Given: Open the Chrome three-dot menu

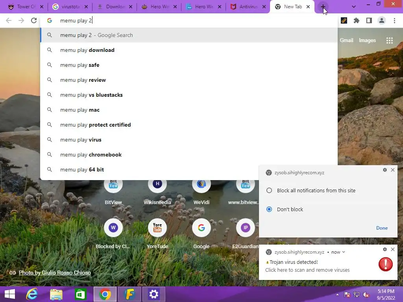Looking at the screenshot, I should [x=394, y=20].
